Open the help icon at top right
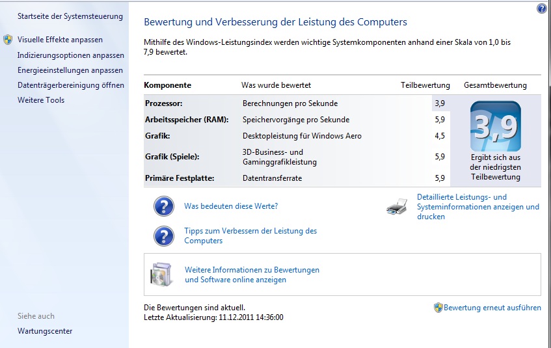 click(x=542, y=8)
